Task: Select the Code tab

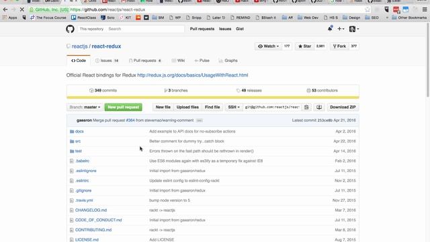Action: [x=79, y=61]
